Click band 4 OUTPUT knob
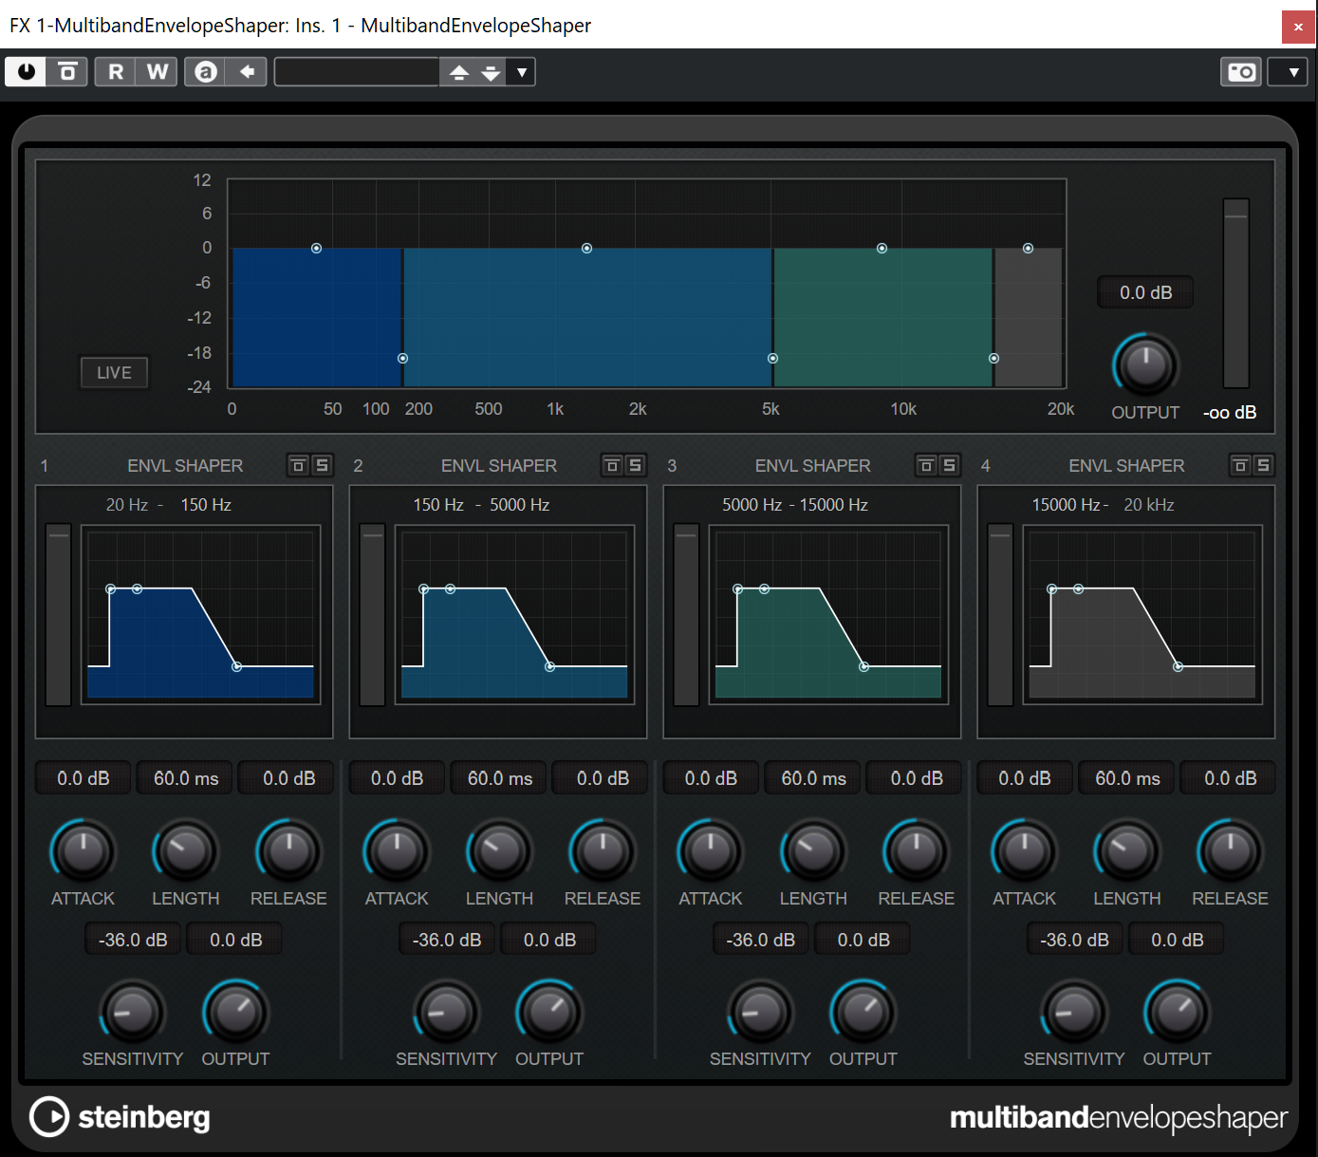The height and width of the screenshot is (1157, 1318). 1178,1013
